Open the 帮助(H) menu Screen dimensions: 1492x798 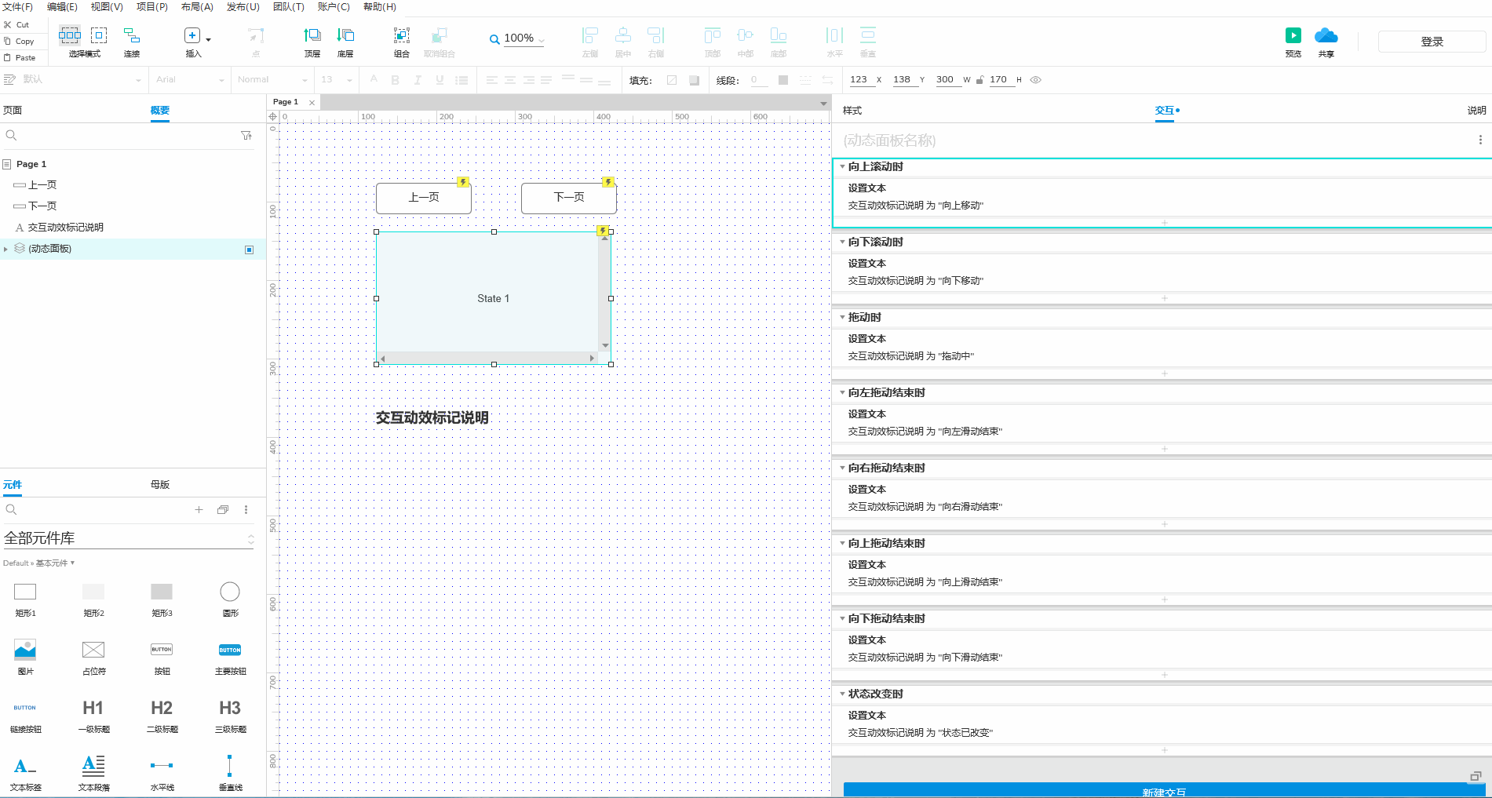380,7
